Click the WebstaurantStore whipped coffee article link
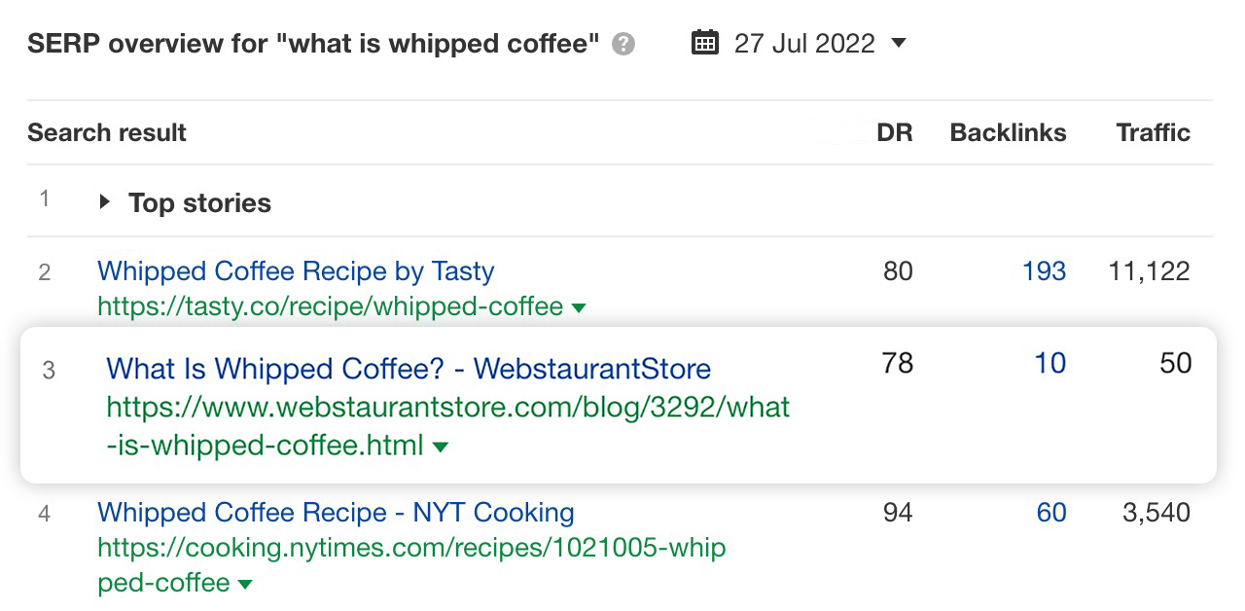 [408, 369]
